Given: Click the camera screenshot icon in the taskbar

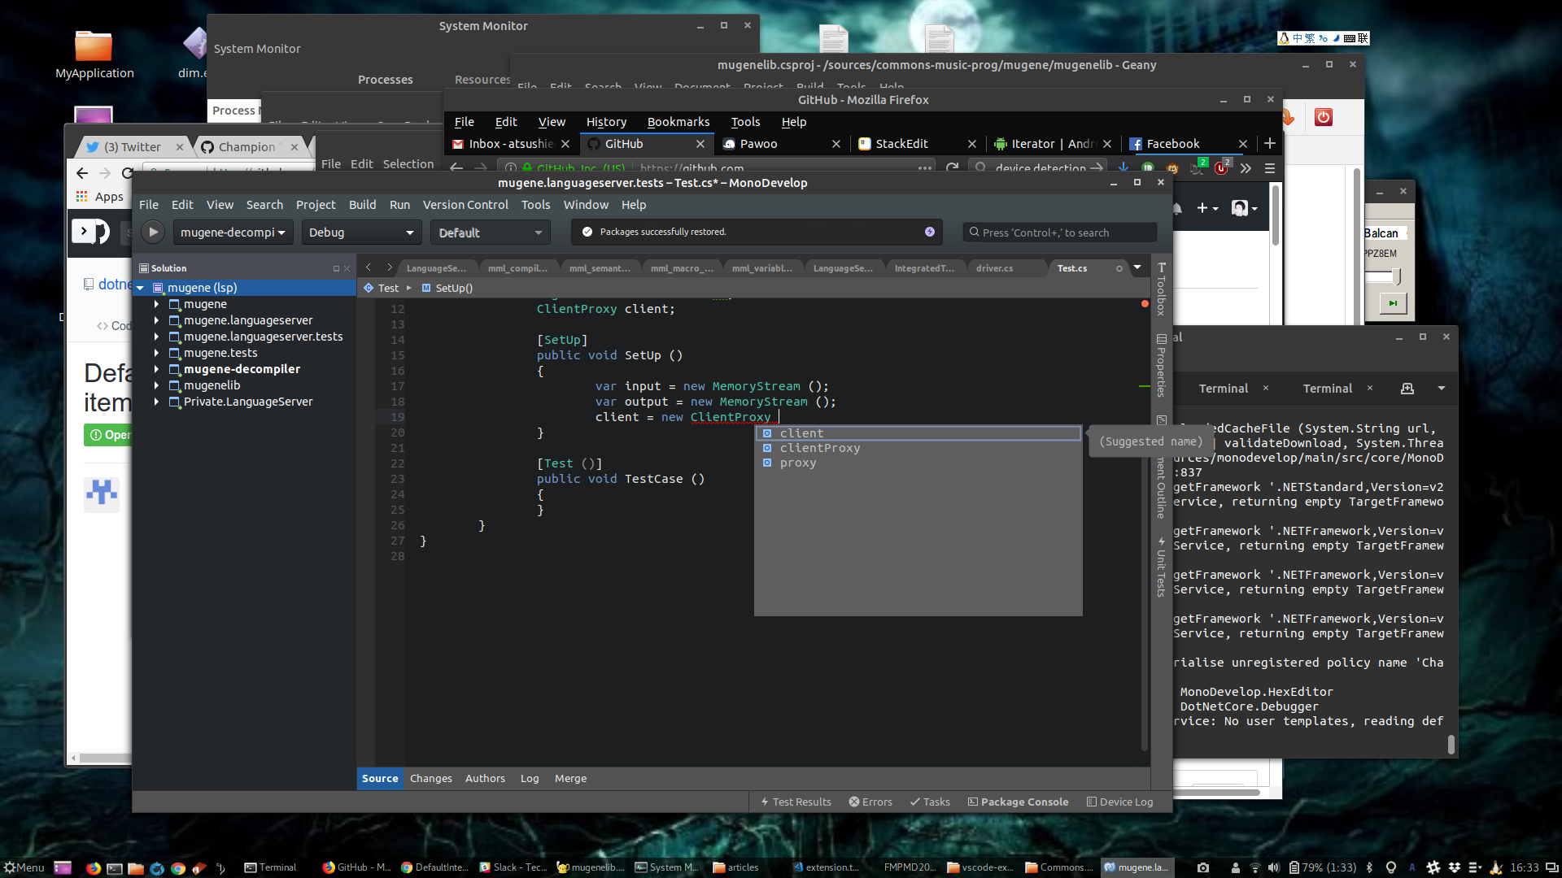Looking at the screenshot, I should point(1203,867).
